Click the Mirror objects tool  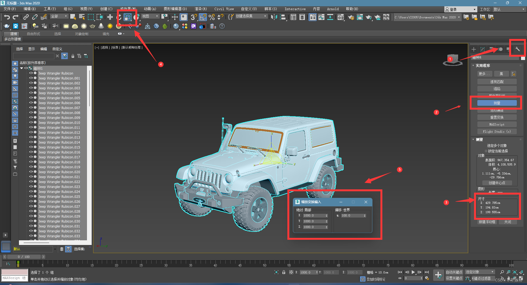tap(274, 17)
